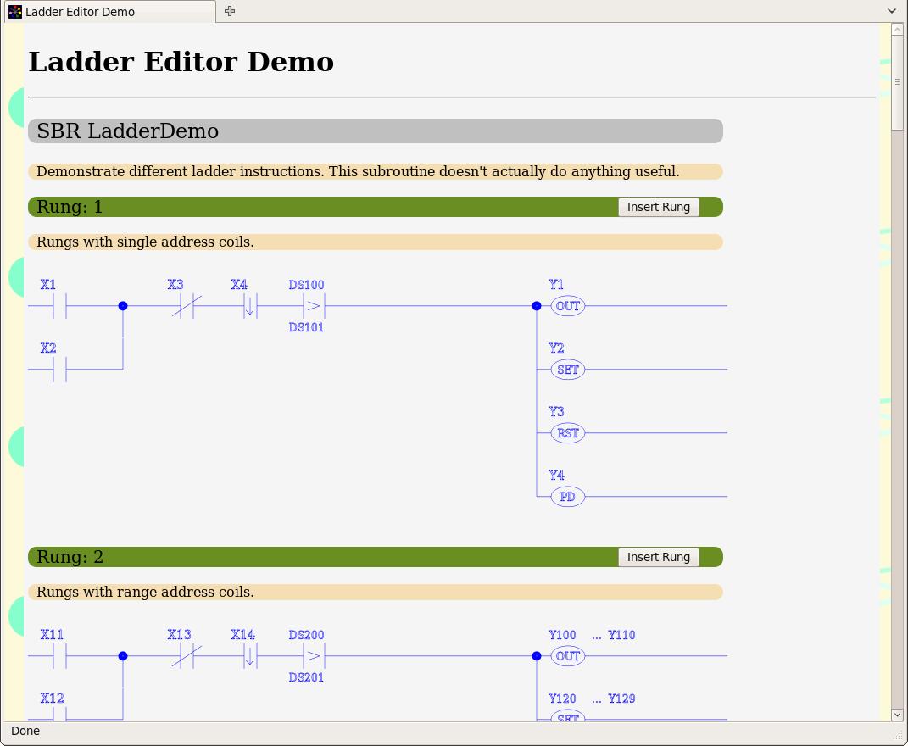
Task: Click the Y2 SET coil
Action: (568, 370)
